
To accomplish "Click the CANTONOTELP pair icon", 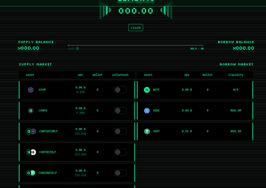I will point(31,173).
